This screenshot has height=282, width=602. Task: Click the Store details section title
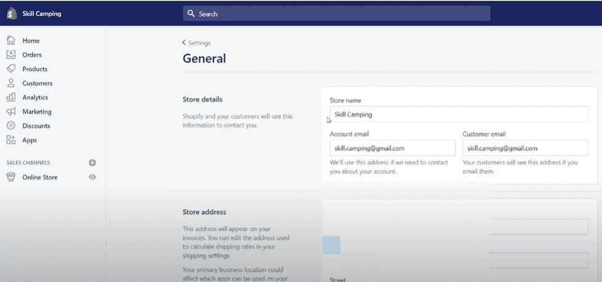[x=202, y=99]
